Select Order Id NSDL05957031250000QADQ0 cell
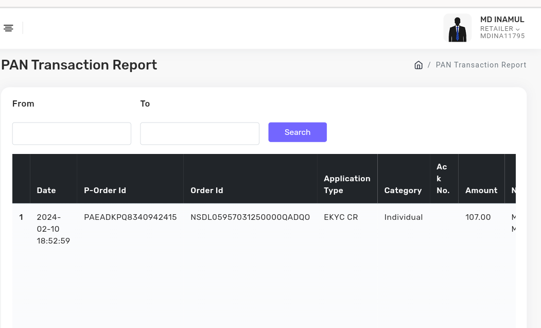The height and width of the screenshot is (328, 541). coord(250,217)
